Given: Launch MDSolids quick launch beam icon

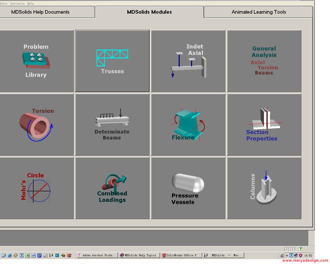Looking at the screenshot, I should [x=51, y=255].
